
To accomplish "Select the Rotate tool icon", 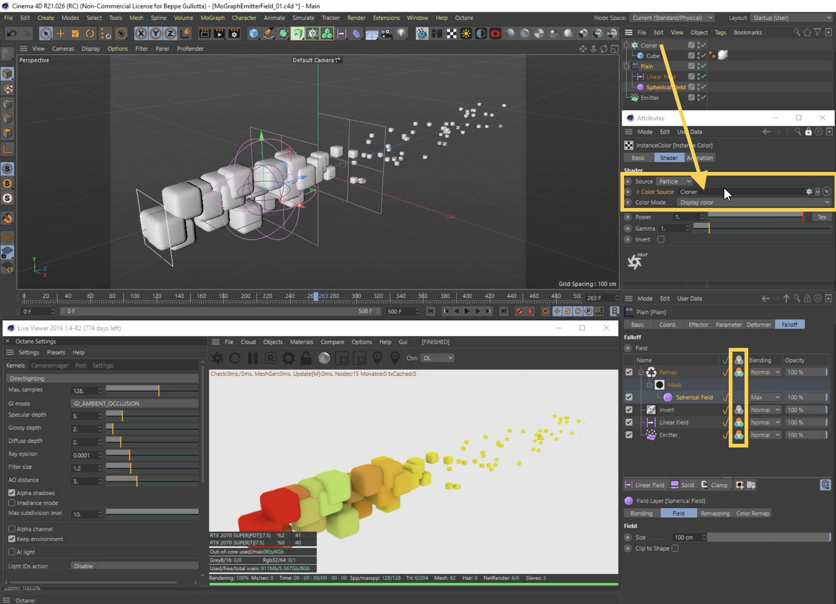I will pos(90,33).
